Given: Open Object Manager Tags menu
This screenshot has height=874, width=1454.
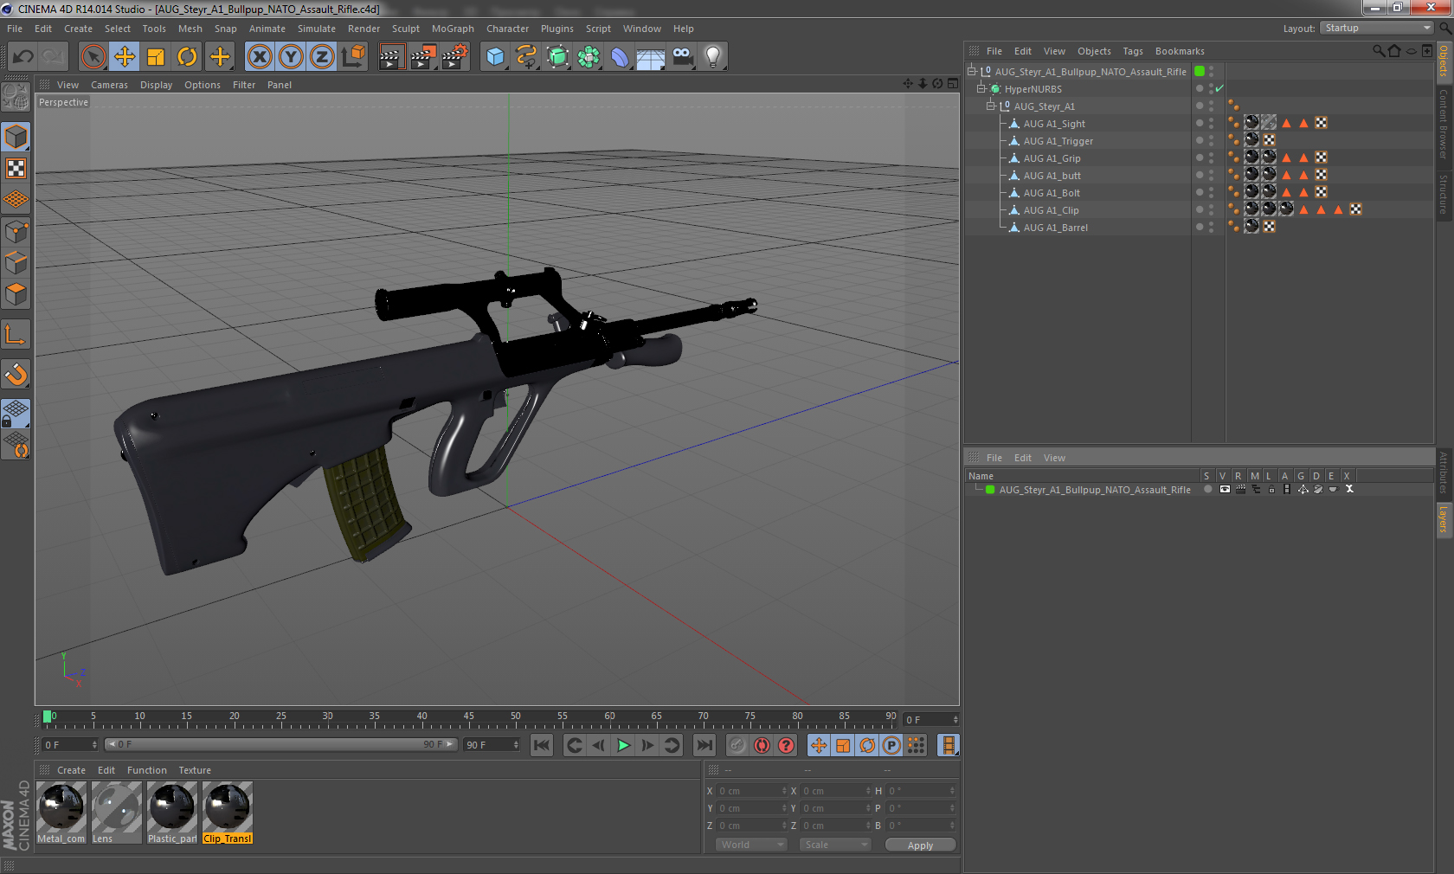Looking at the screenshot, I should click(1133, 51).
